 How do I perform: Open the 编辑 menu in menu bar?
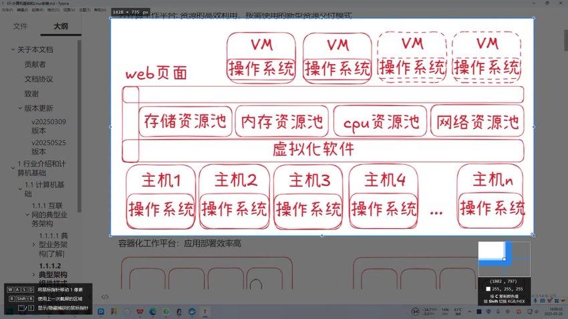pyautogui.click(x=21, y=10)
